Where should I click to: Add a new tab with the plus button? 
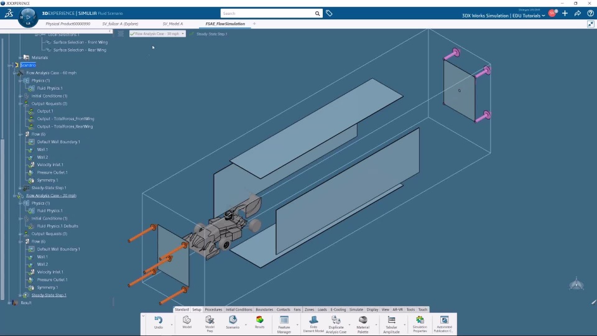coord(254,24)
